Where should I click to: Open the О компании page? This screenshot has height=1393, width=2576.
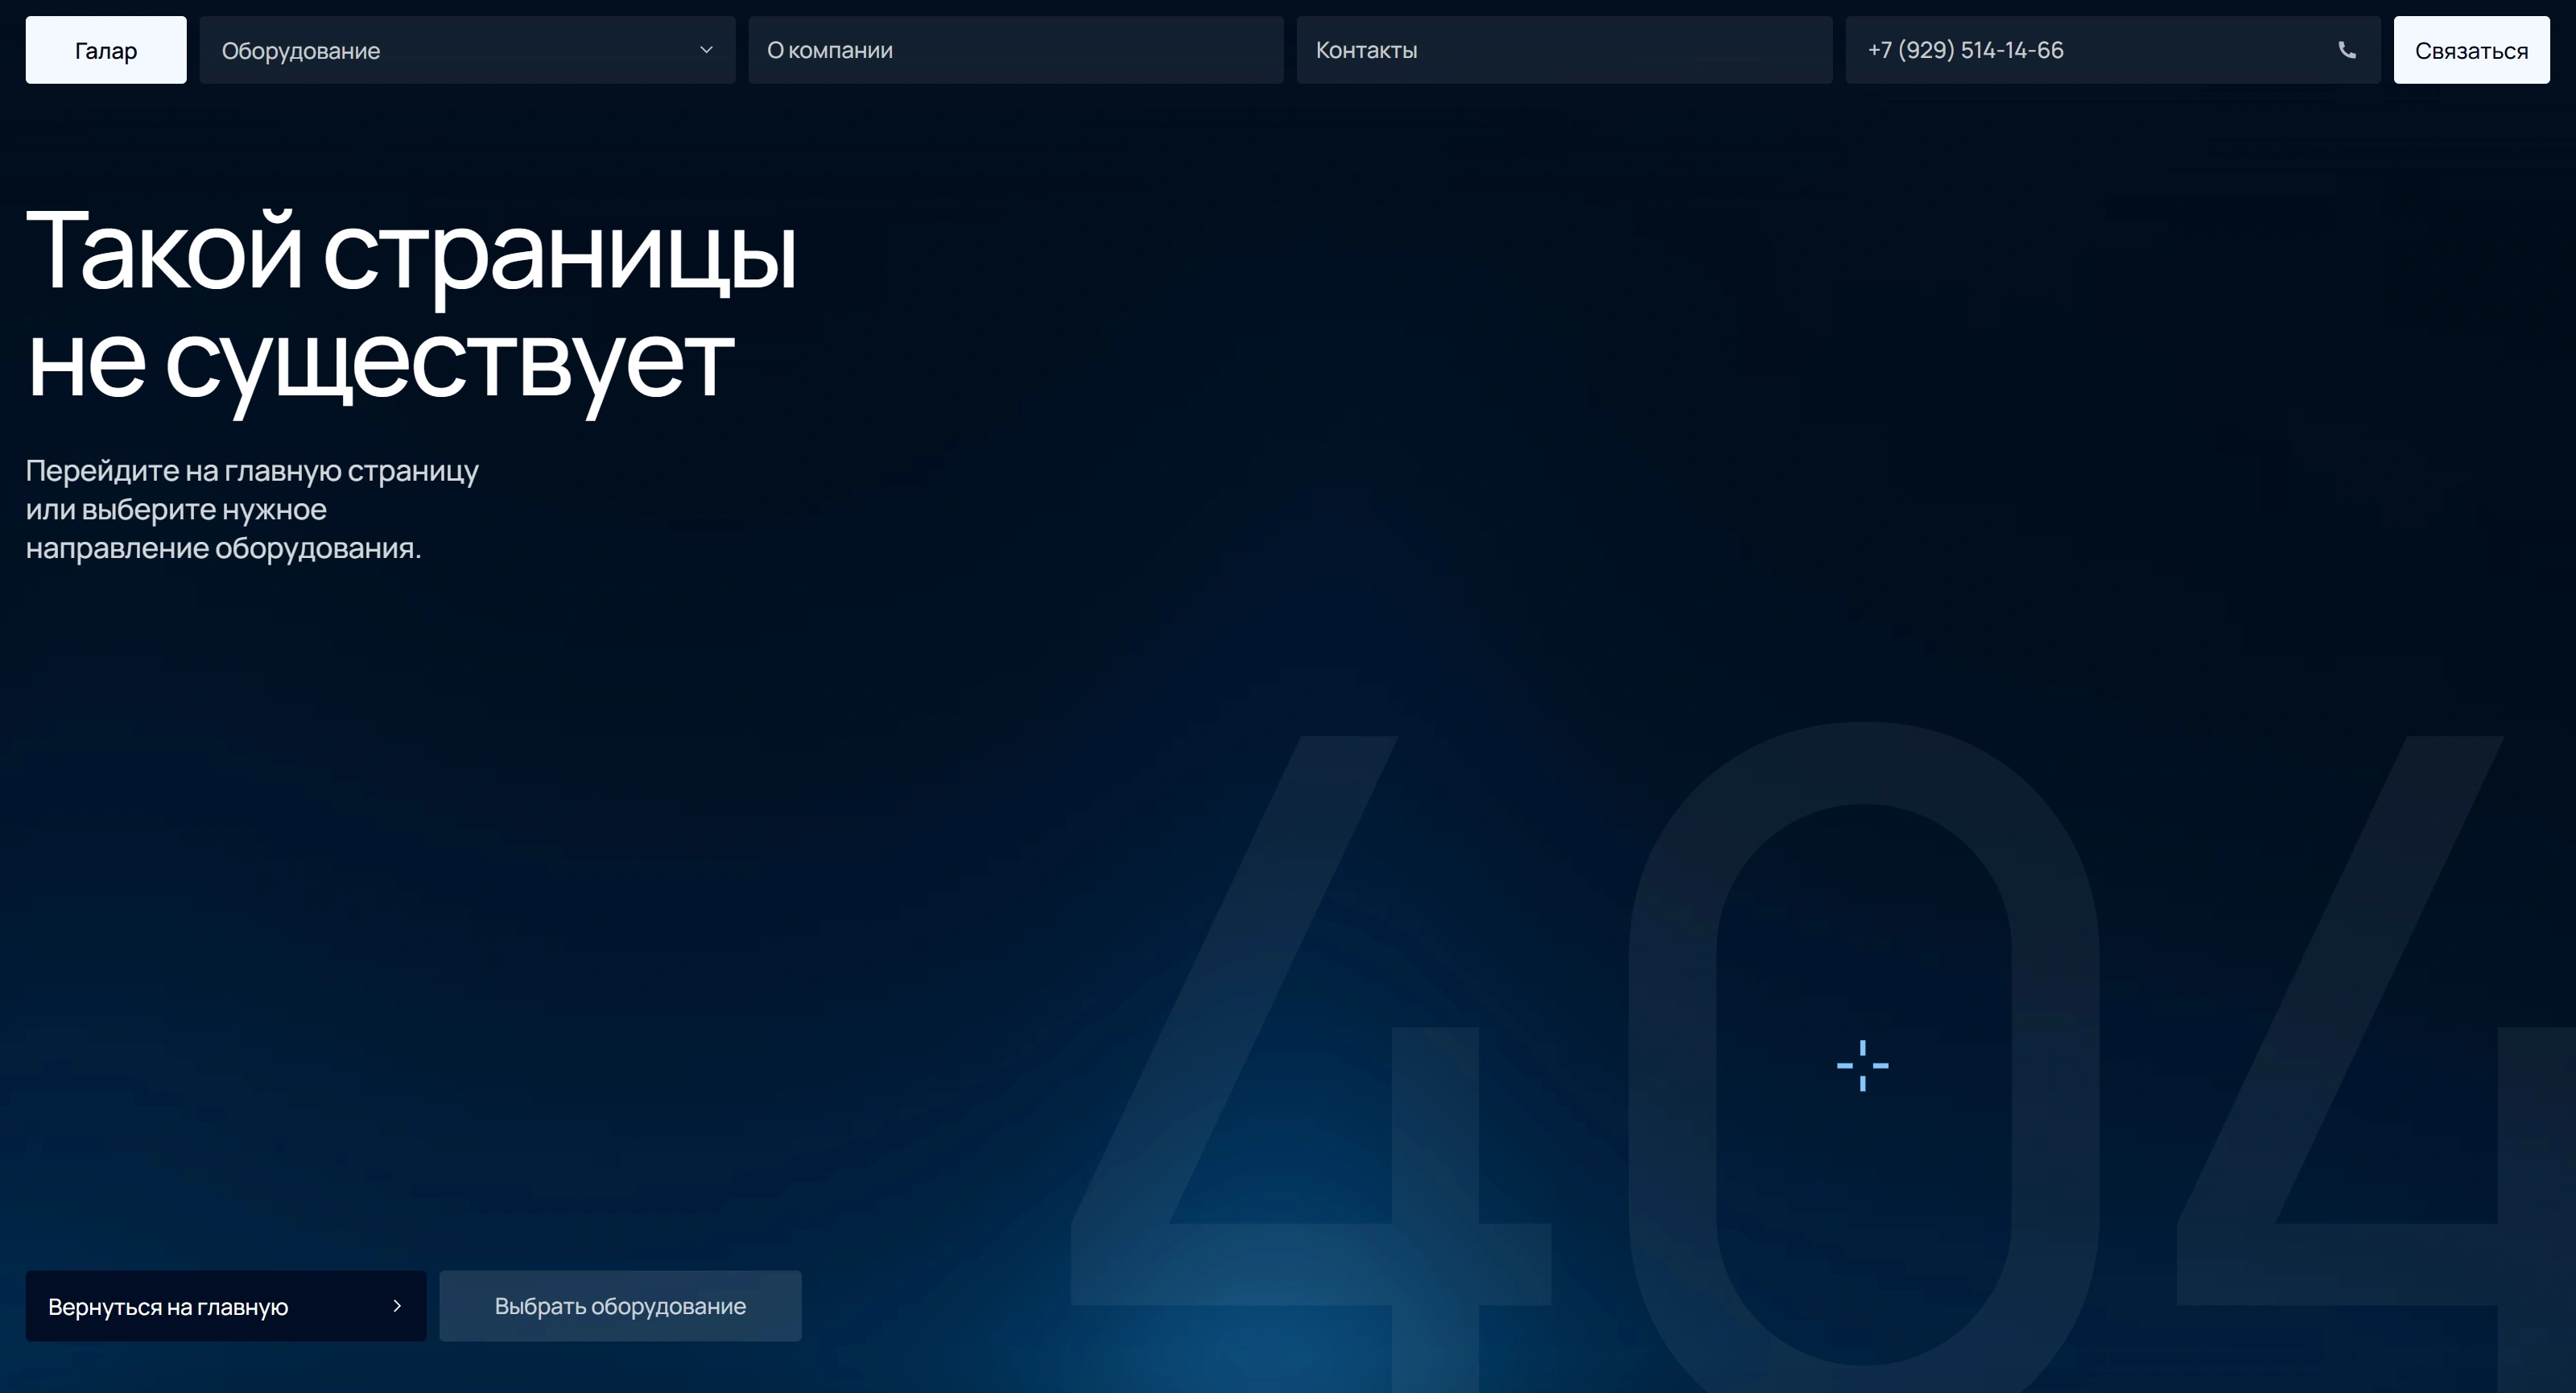[1016, 50]
